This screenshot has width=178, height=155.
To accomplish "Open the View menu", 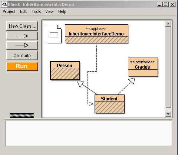I will 49,11.
